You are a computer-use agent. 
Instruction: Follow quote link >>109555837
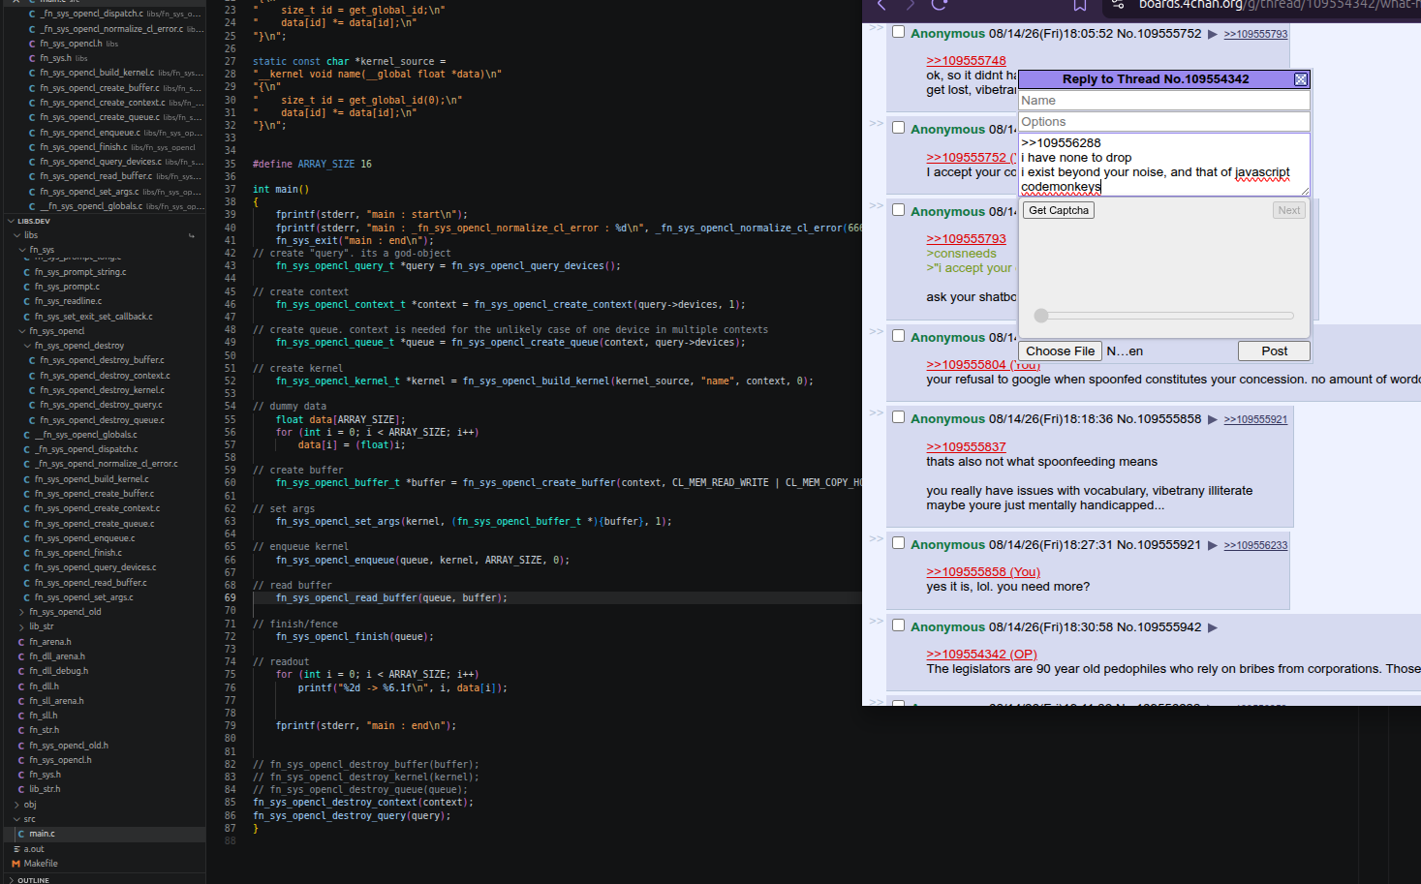(x=966, y=447)
